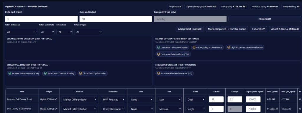Click Adopt & Queue (filtered) button
302x113 pixels.
pos(285,29)
